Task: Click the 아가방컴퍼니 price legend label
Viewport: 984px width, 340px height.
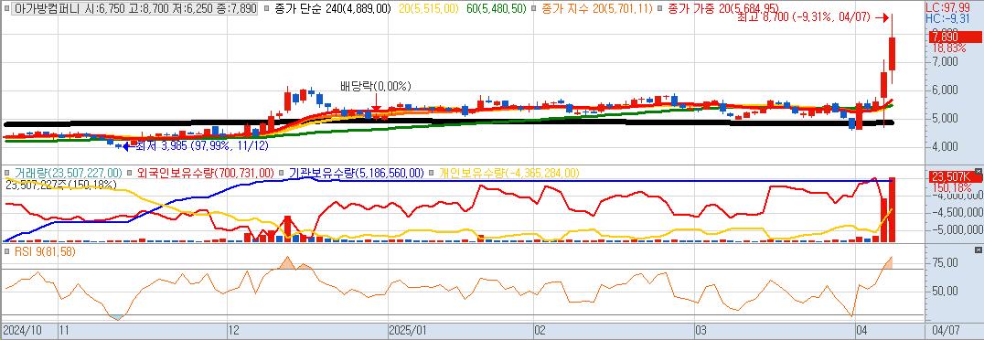Action: click(x=134, y=9)
